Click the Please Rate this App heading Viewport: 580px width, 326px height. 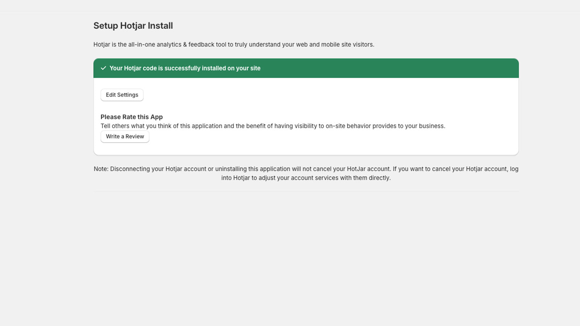click(132, 117)
